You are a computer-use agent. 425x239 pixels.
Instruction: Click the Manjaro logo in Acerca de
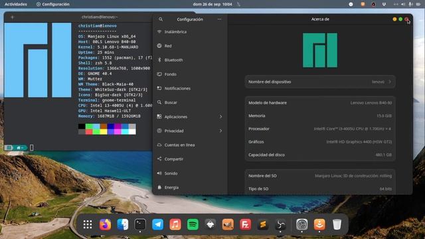[x=320, y=50]
